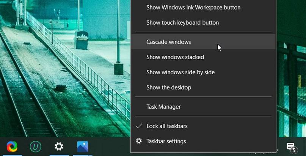
Task: Open the Action Center notifications icon
Action: coord(290,147)
